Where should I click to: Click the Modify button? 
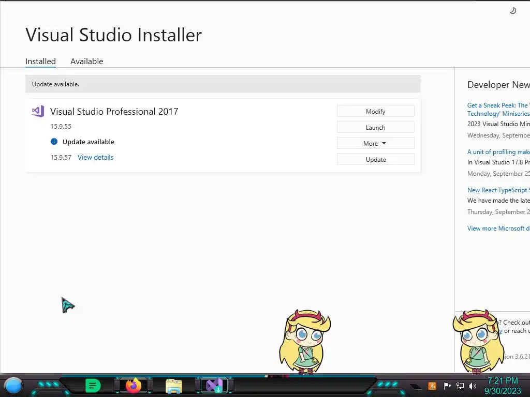tap(376, 112)
